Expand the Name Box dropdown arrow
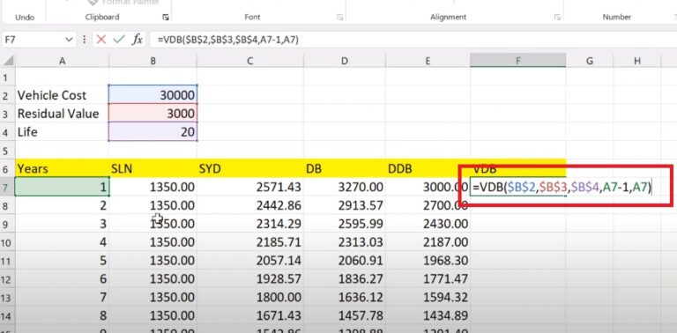Viewport: 677px width, 333px height. [x=69, y=40]
